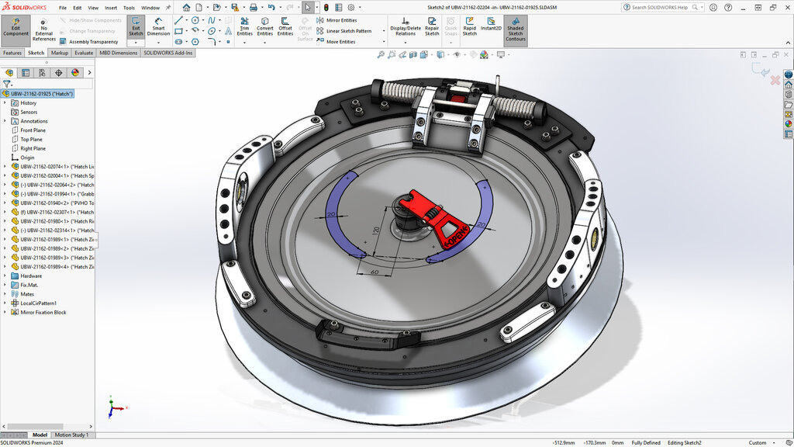The image size is (794, 447).
Task: Click the Undo icon
Action: [271, 8]
